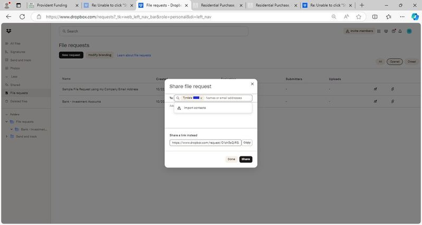Image resolution: width=422 pixels, height=225 pixels.
Task: Select the file request link text box
Action: [205, 143]
